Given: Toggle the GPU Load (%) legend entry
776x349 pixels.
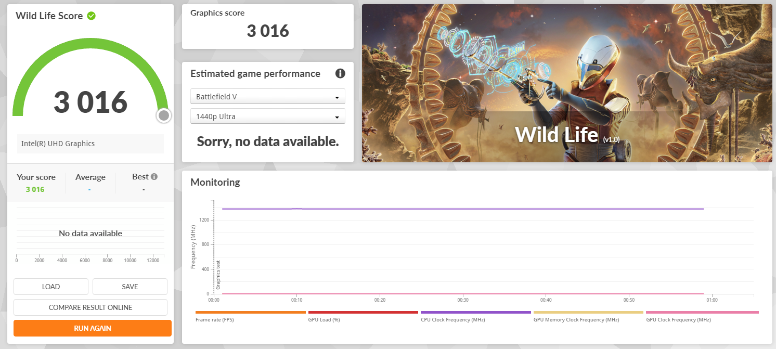Looking at the screenshot, I should coord(363,316).
